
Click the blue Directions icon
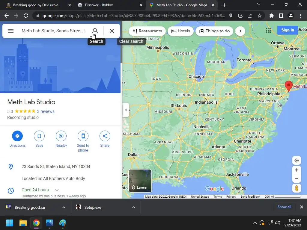(x=17, y=136)
